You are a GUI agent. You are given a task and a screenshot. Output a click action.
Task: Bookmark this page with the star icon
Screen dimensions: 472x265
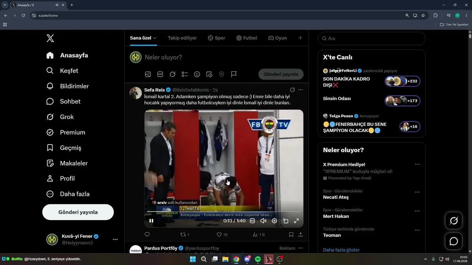423,15
